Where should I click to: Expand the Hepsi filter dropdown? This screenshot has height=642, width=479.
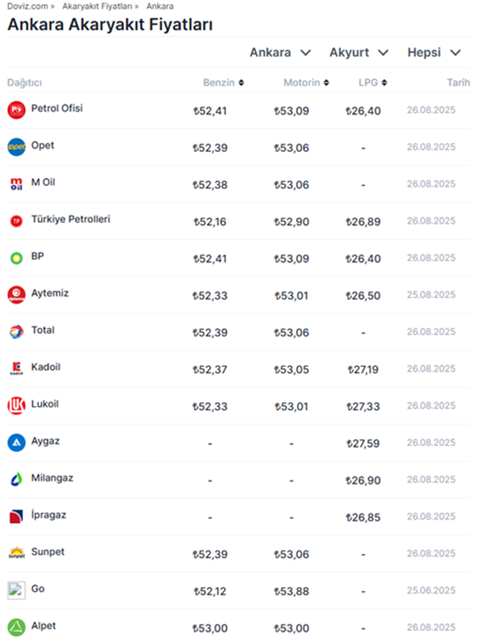434,52
